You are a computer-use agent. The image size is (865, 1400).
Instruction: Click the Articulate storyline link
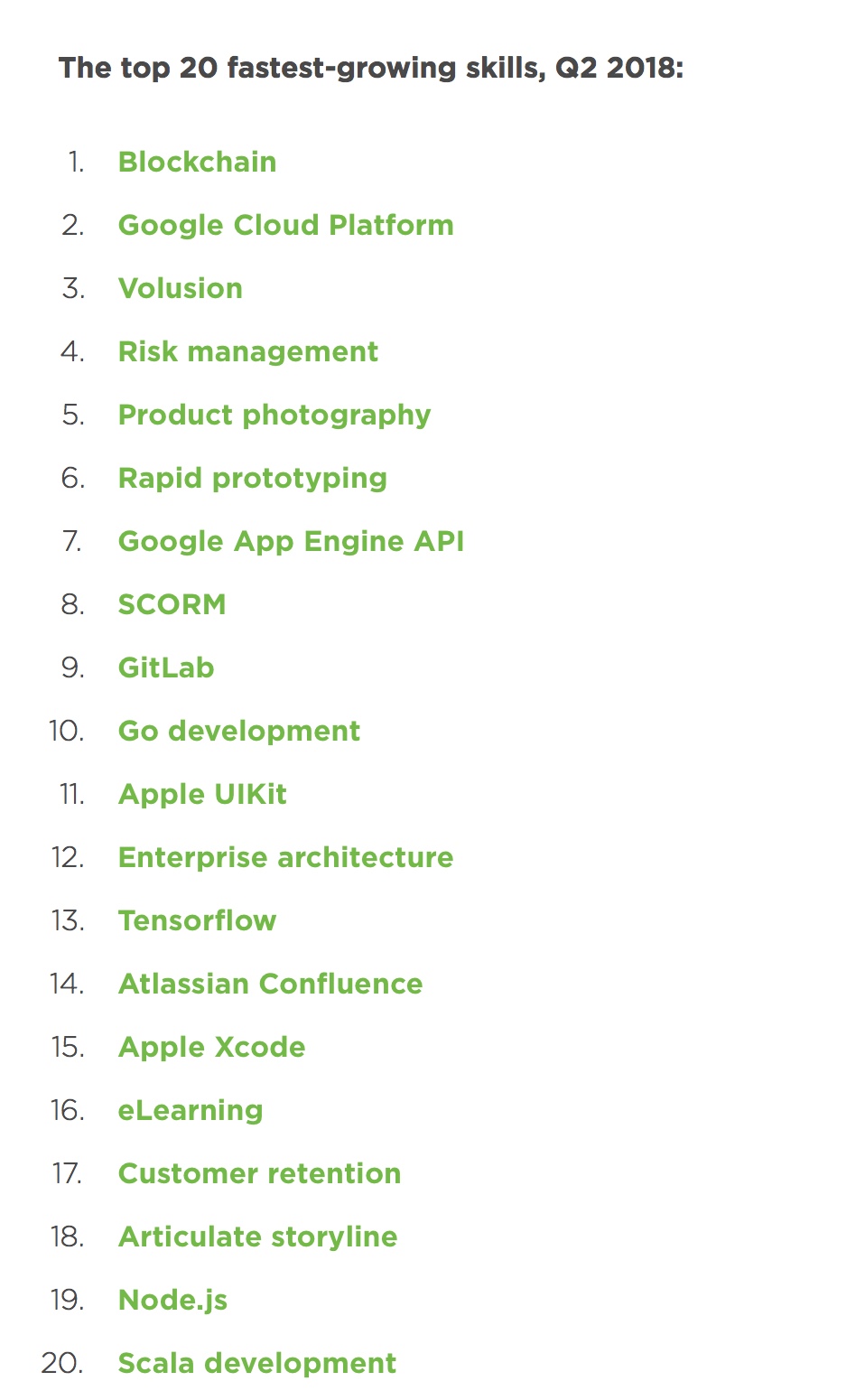(x=257, y=1237)
